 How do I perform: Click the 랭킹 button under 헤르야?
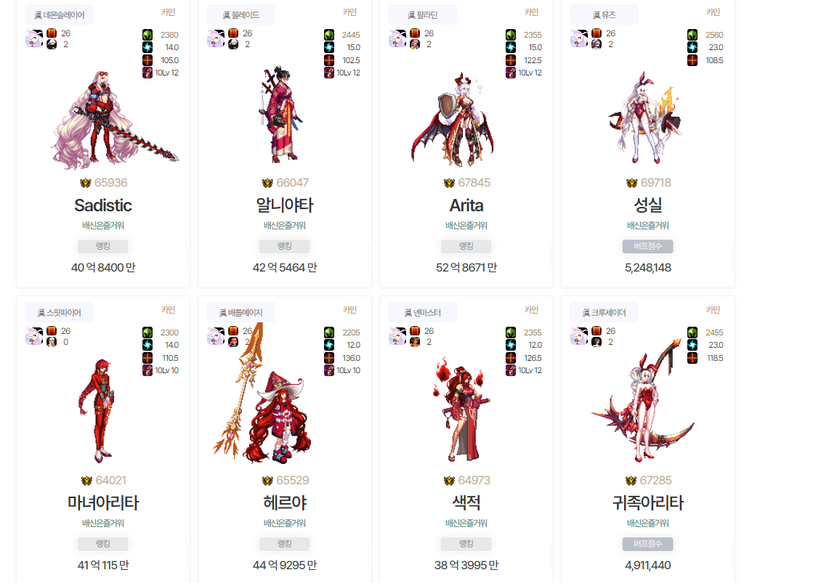[x=285, y=544]
